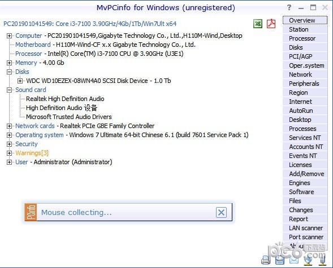Screen dimensions: 333x268
Task: Click Windows 7 Ultimate 64-bit text
Action: [x=159, y=135]
